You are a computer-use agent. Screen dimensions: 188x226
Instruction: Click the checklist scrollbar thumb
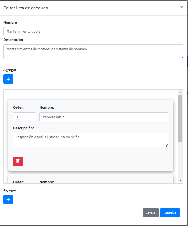tap(180, 118)
